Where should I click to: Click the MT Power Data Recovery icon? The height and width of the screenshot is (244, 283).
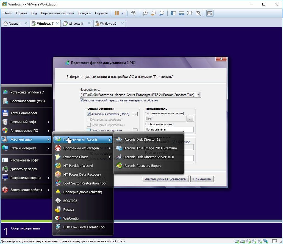(58, 174)
